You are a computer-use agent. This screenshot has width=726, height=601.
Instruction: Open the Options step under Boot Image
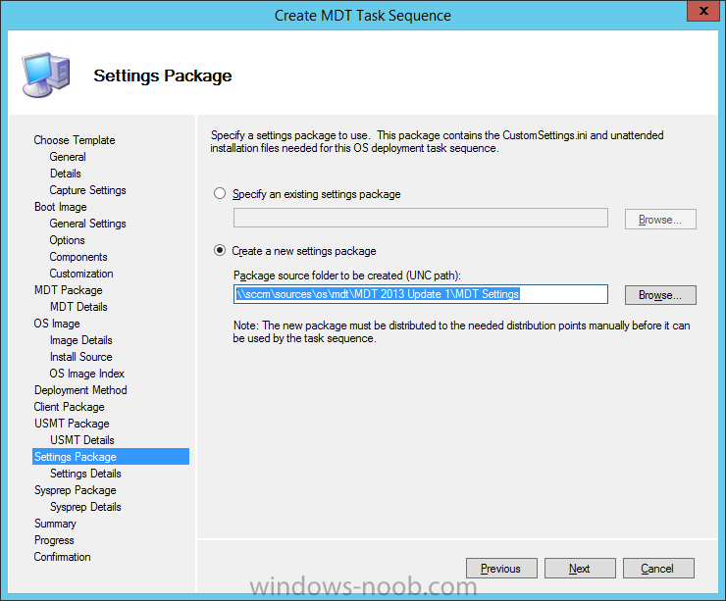click(x=67, y=240)
